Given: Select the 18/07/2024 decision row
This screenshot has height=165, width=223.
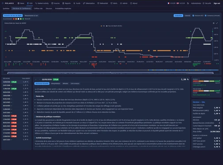Looking at the screenshot, I should (16, 139).
